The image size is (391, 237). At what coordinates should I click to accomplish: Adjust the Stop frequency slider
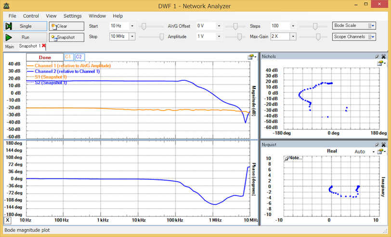pos(162,37)
